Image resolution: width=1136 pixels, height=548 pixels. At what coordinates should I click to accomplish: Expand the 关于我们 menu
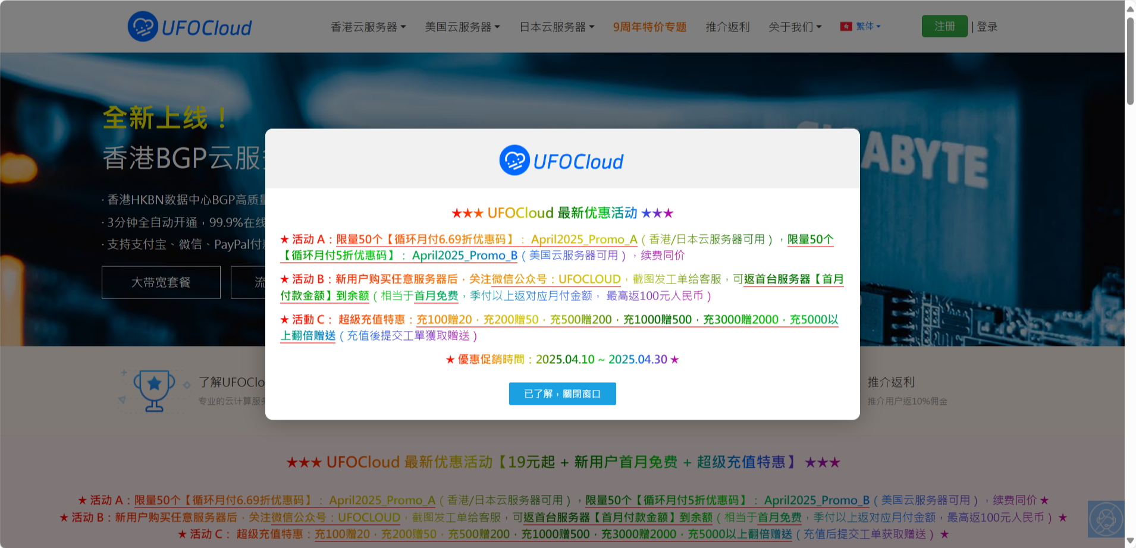tap(795, 27)
